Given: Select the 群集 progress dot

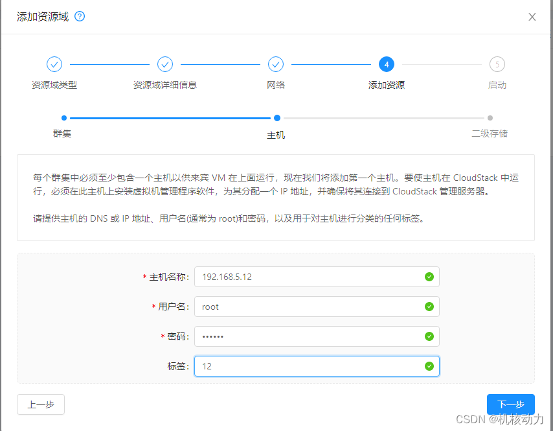Looking at the screenshot, I should 63,118.
